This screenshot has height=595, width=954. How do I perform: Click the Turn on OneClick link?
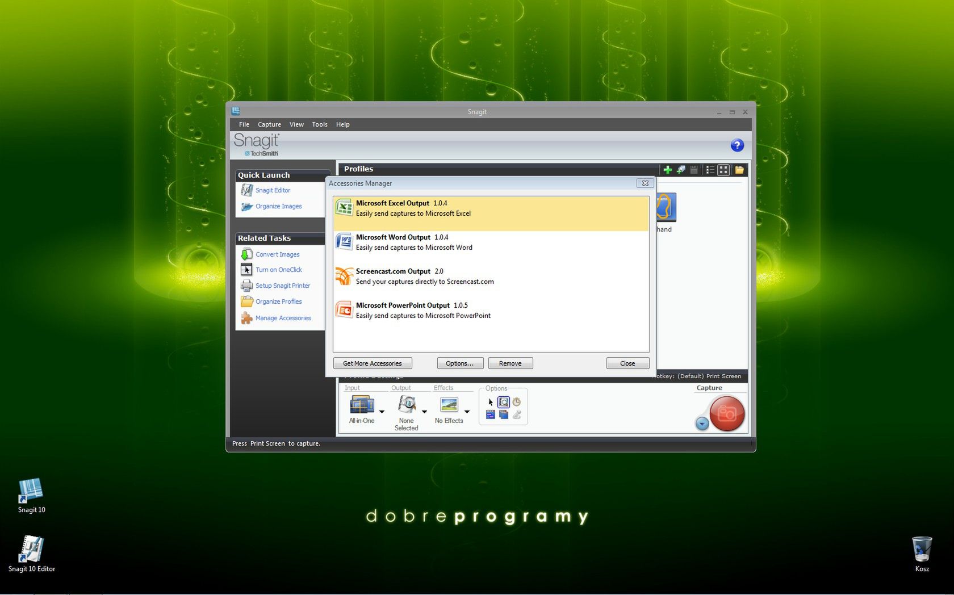[279, 270]
